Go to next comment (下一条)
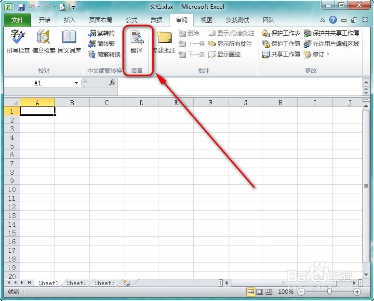The height and width of the screenshot is (301, 374). 191,55
